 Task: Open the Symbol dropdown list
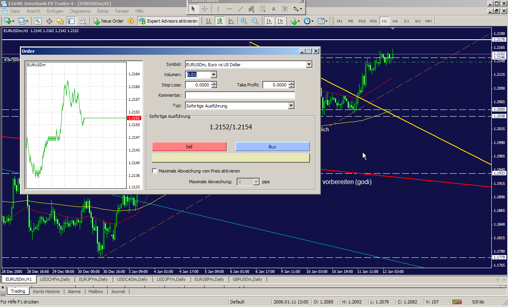pos(309,65)
